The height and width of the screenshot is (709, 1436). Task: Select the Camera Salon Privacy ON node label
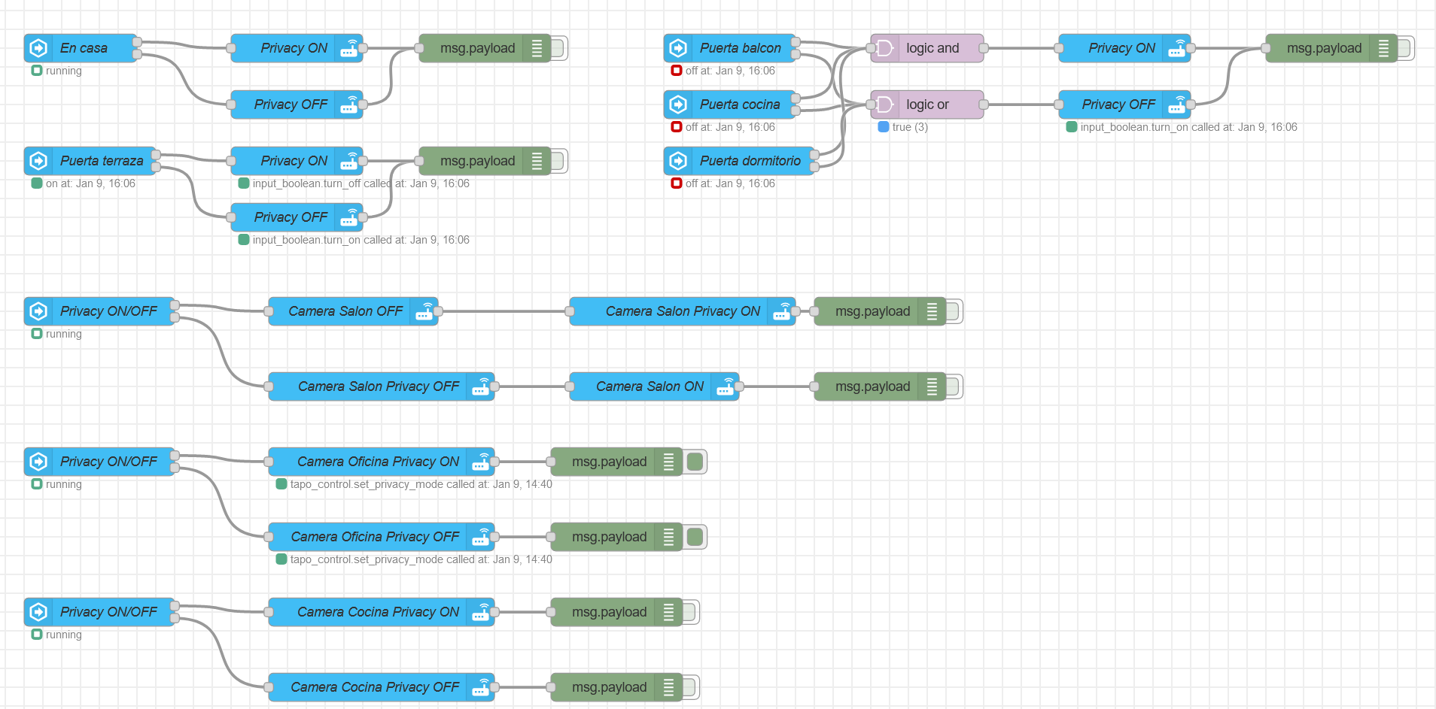683,311
